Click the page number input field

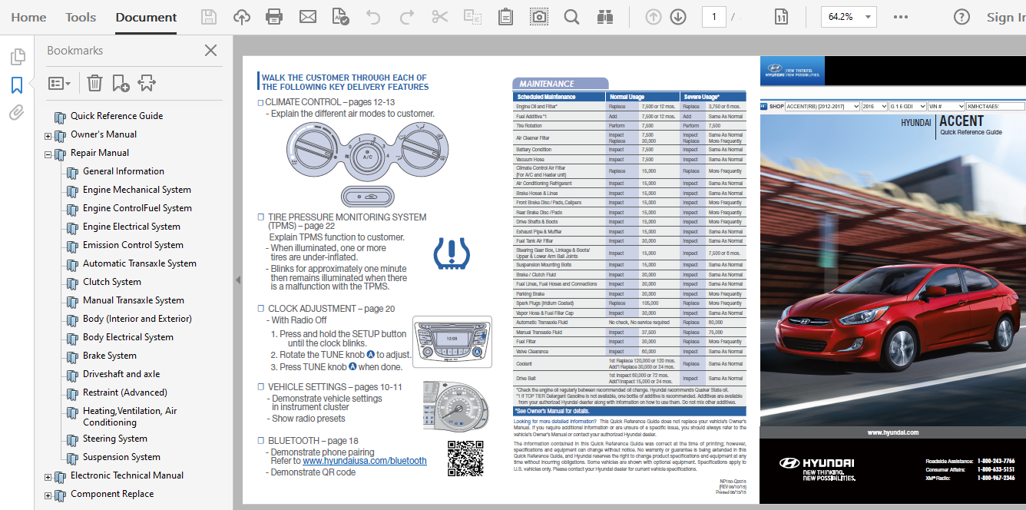pyautogui.click(x=713, y=17)
